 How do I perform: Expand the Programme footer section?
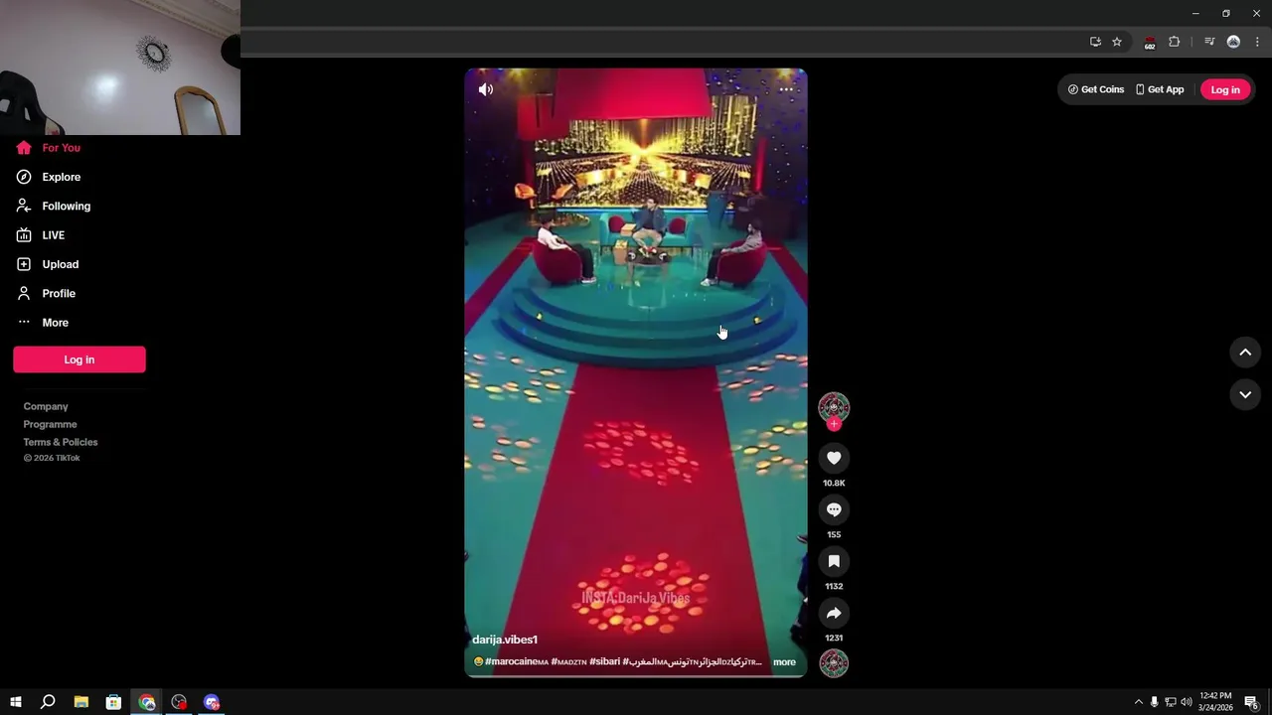(x=51, y=424)
